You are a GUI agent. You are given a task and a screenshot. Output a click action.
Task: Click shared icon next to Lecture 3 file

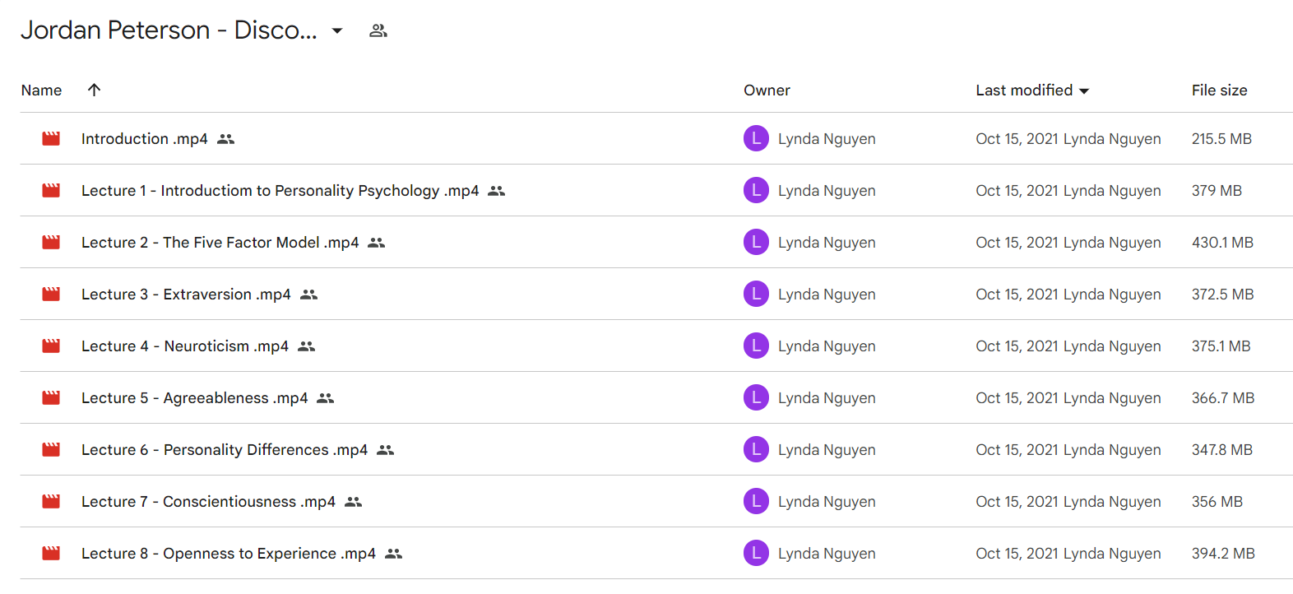[308, 295]
